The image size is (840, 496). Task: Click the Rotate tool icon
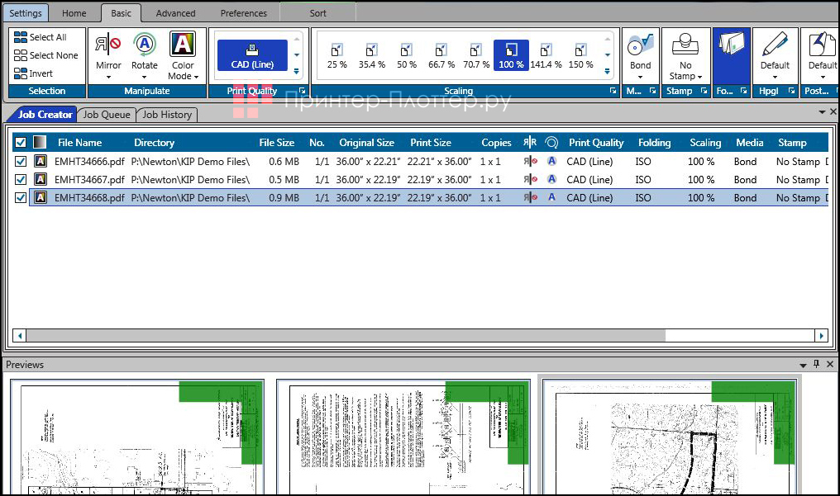pos(145,45)
